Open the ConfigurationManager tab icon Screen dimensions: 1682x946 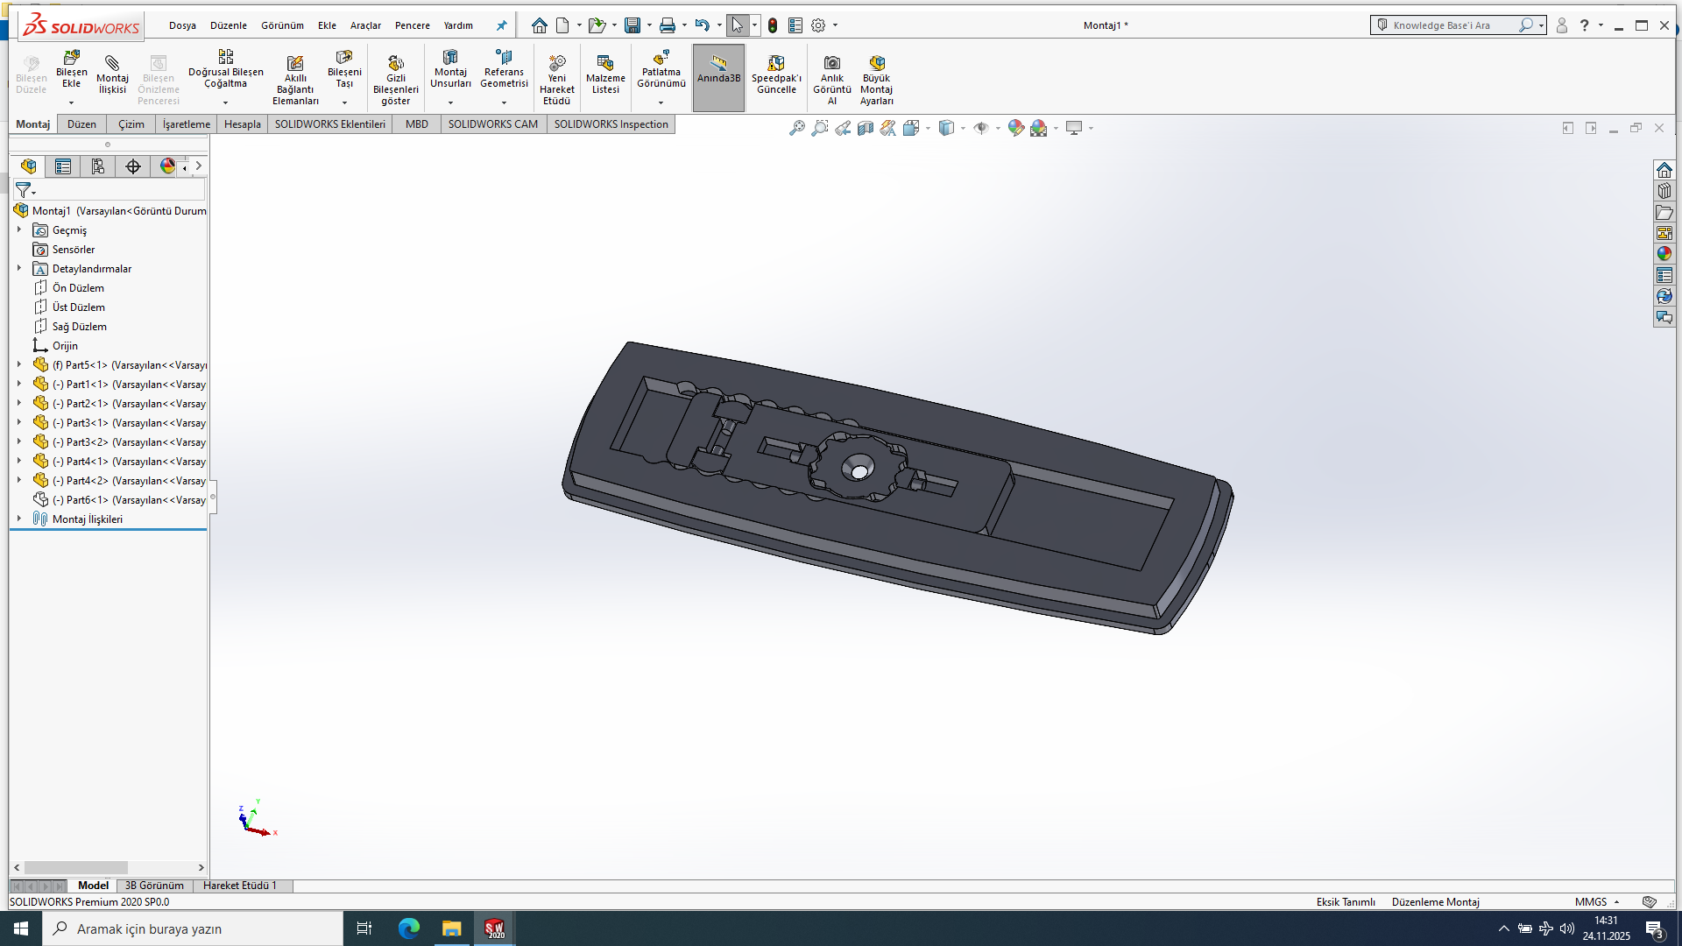coord(98,166)
